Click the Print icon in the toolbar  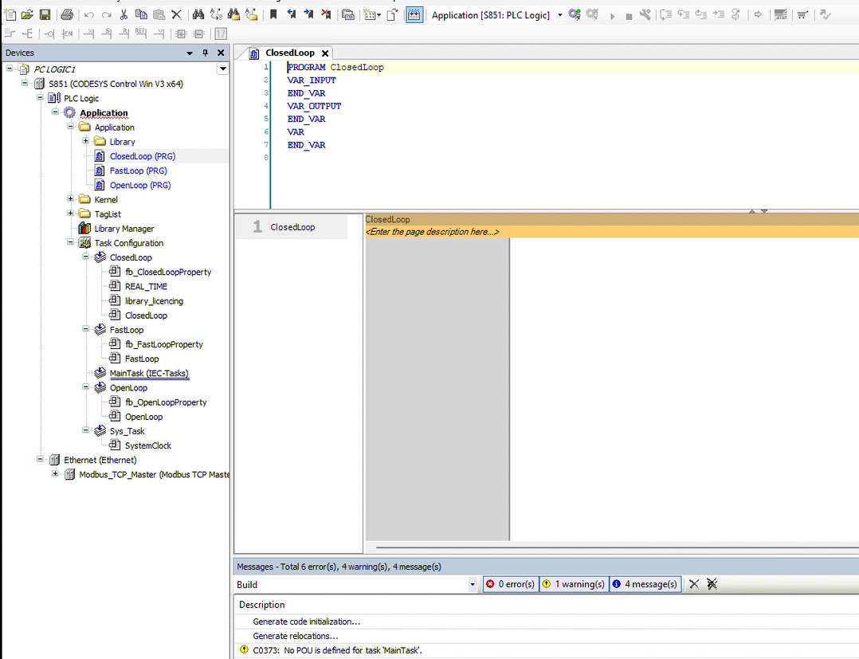(x=67, y=15)
